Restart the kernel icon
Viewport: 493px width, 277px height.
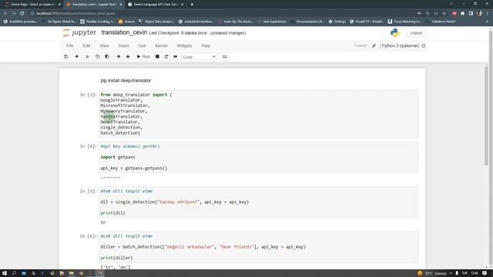(166, 56)
